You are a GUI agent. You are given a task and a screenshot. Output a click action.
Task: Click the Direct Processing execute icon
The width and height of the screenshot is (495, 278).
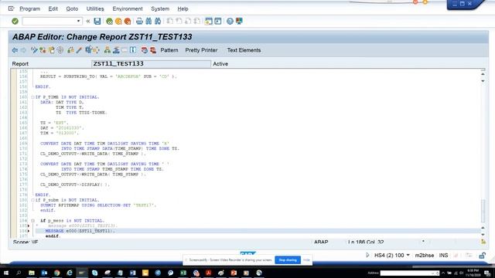(x=70, y=50)
